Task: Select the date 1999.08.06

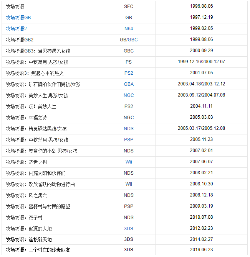Action: tap(201, 39)
